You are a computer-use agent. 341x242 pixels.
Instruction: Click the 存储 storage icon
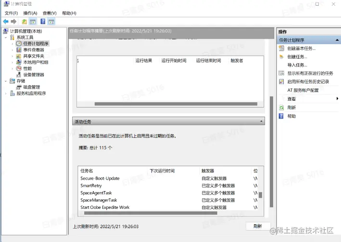click(13, 81)
